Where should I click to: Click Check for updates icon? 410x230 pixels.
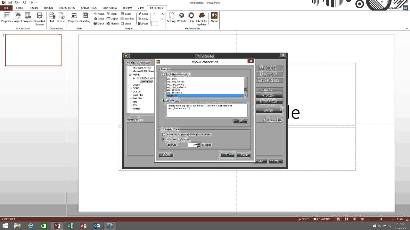(x=202, y=19)
